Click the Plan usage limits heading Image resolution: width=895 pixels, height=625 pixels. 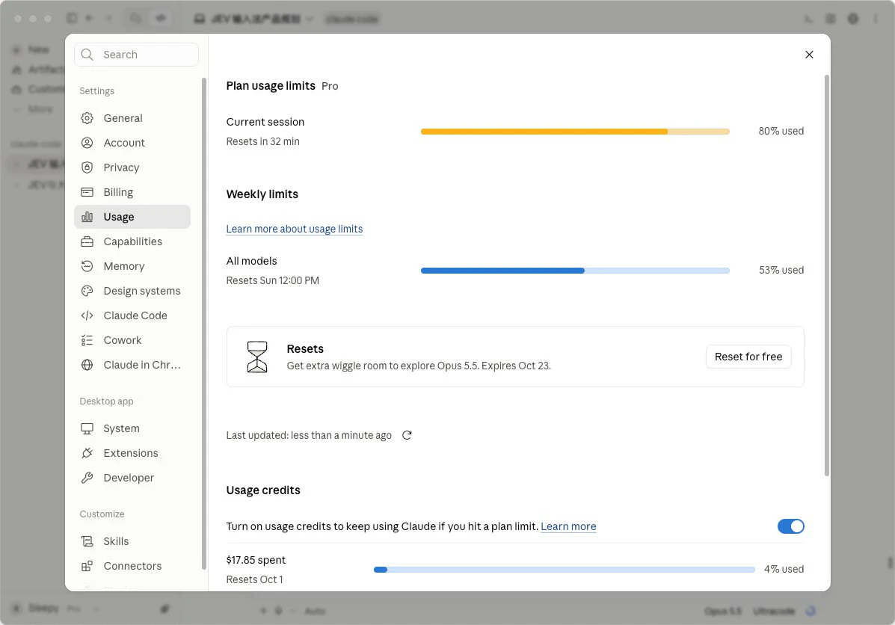tap(271, 86)
